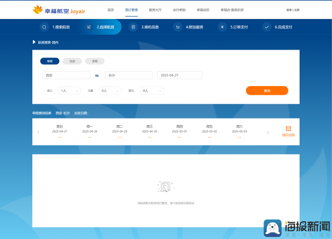The height and width of the screenshot is (239, 332).
Task: Click the airplane select-flight step icon
Action: (89, 27)
